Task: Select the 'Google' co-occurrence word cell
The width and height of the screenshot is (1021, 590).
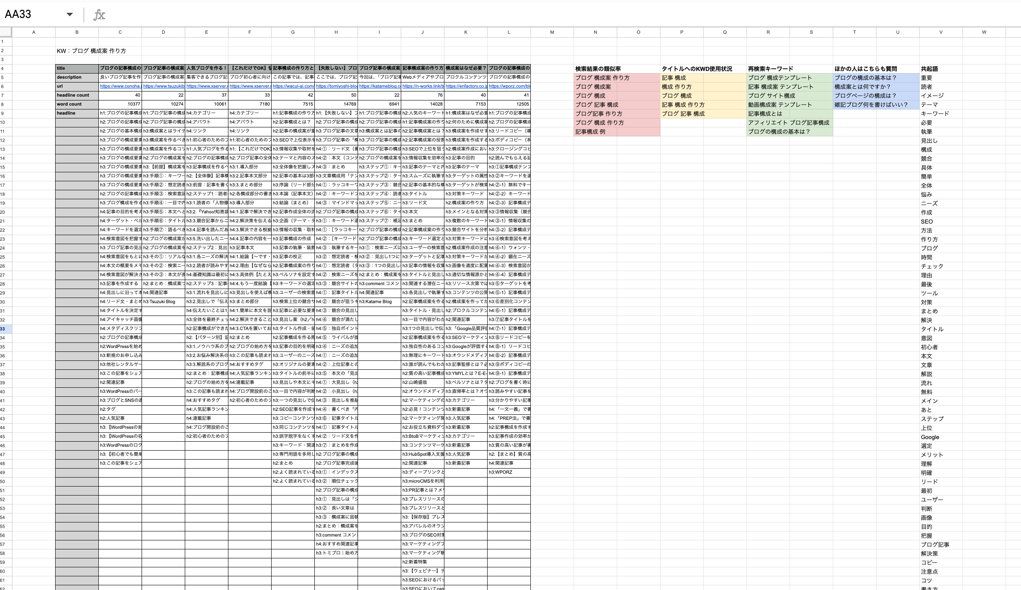Action: pyautogui.click(x=941, y=437)
